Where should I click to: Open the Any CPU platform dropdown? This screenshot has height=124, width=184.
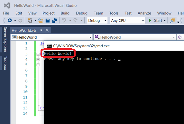point(128,21)
